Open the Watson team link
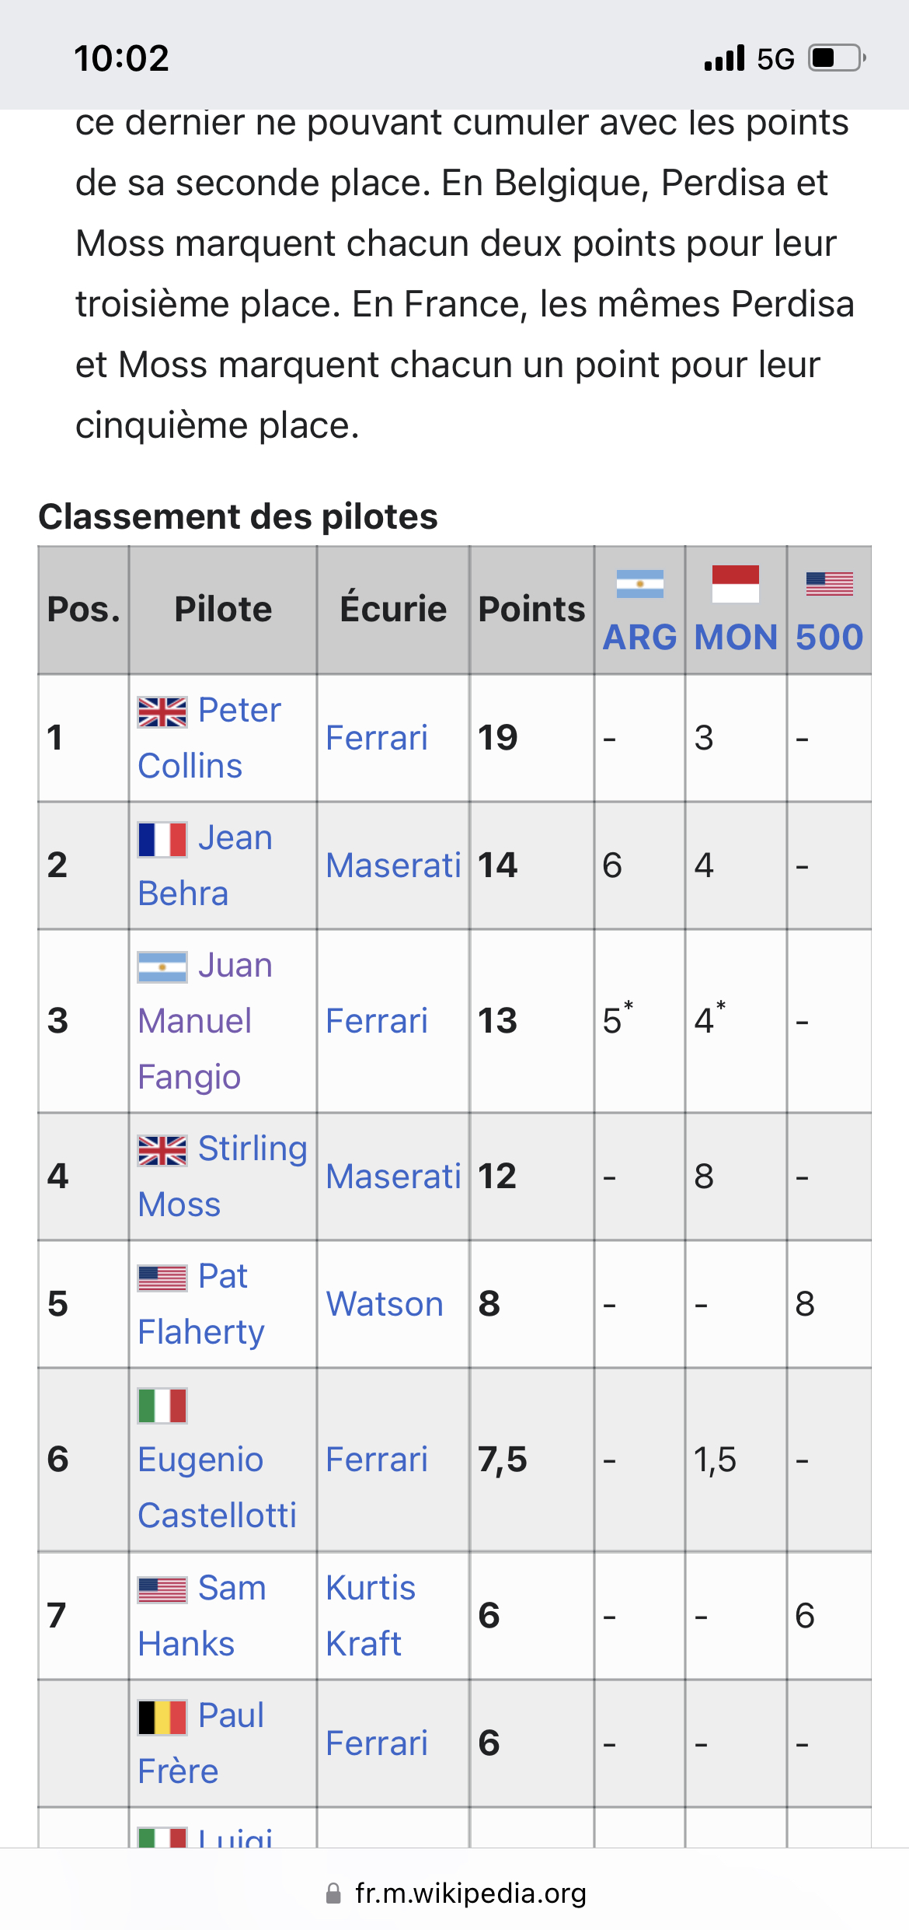The height and width of the screenshot is (1930, 909). point(385,1304)
